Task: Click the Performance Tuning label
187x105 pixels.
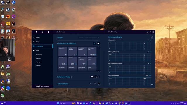Action: tap(64, 77)
